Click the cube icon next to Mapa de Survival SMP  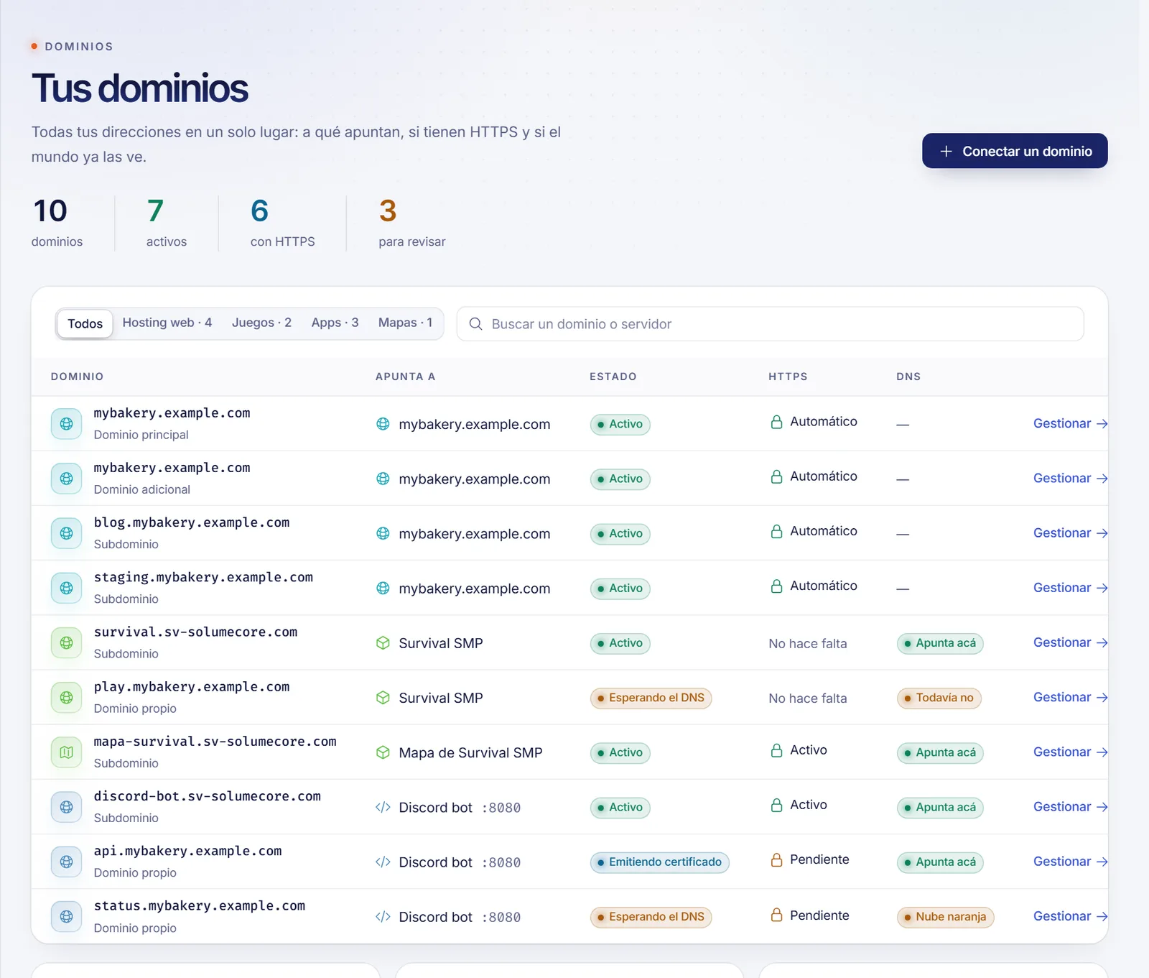[x=383, y=752]
